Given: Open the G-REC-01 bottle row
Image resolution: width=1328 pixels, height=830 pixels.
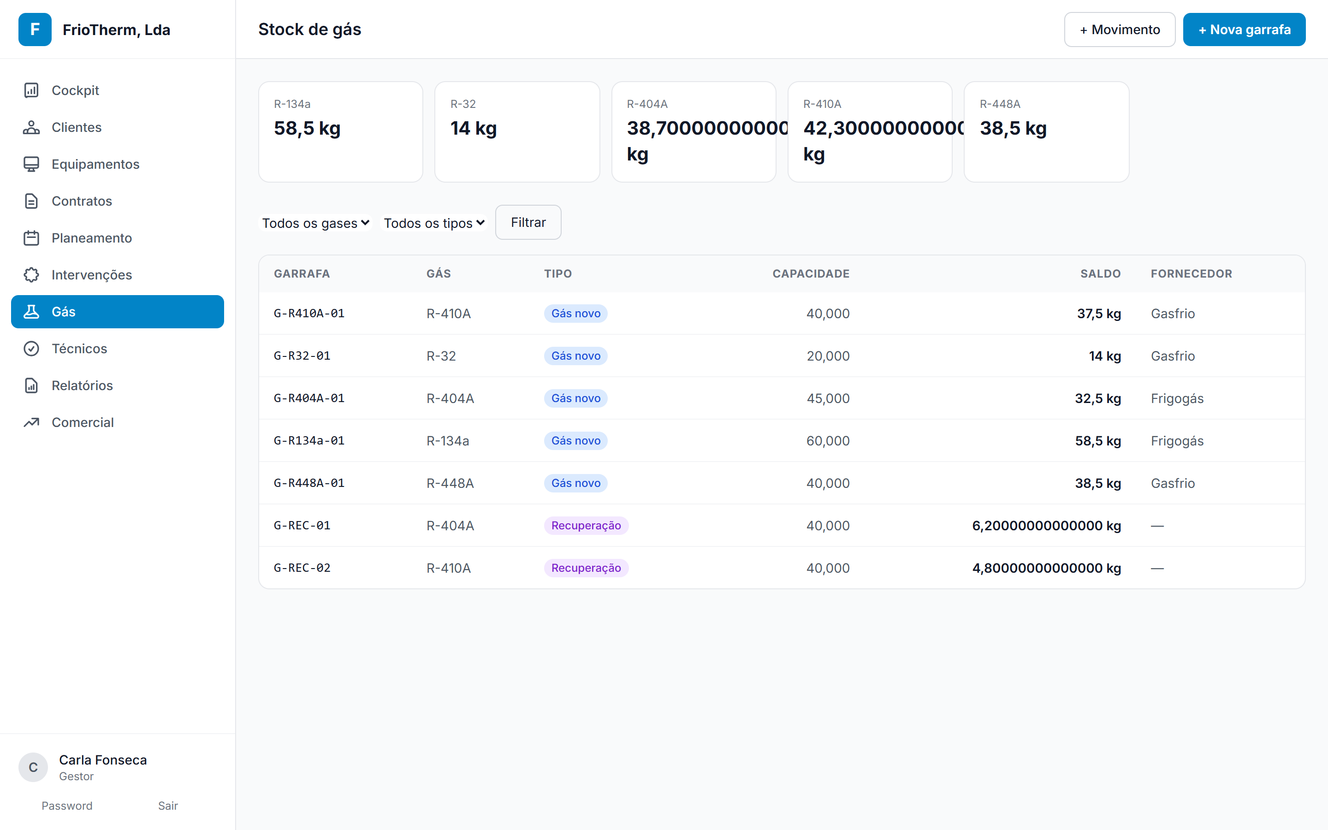Looking at the screenshot, I should pyautogui.click(x=782, y=525).
